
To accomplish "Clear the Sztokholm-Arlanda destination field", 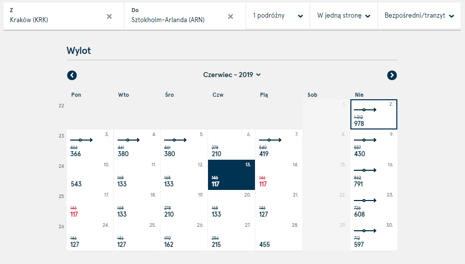I will pyautogui.click(x=230, y=17).
